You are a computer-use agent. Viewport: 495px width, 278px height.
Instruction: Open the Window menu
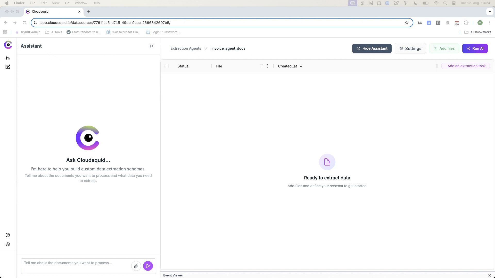coord(81,3)
